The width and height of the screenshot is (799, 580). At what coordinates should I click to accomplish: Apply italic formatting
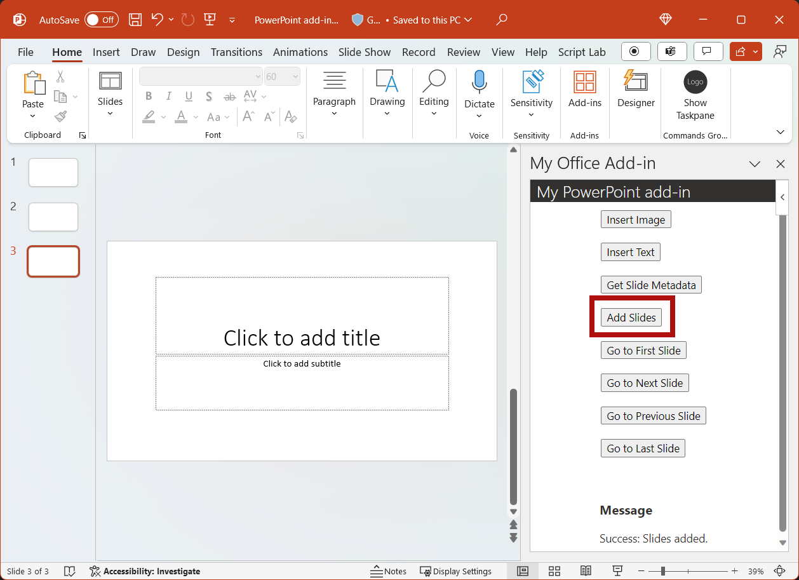click(x=168, y=96)
